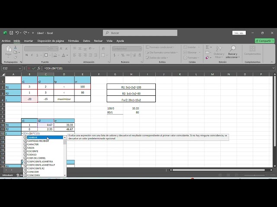Screen dimensions: 277x207
Task: Click the Font color A icon
Action: (x=64, y=55)
